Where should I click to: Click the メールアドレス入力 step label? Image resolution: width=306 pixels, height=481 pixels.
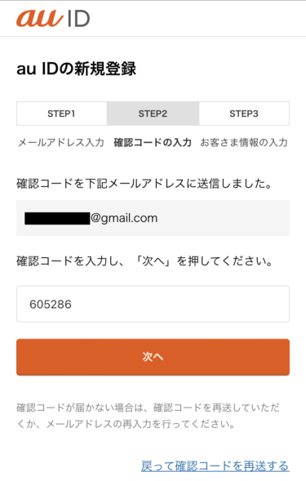point(61,143)
